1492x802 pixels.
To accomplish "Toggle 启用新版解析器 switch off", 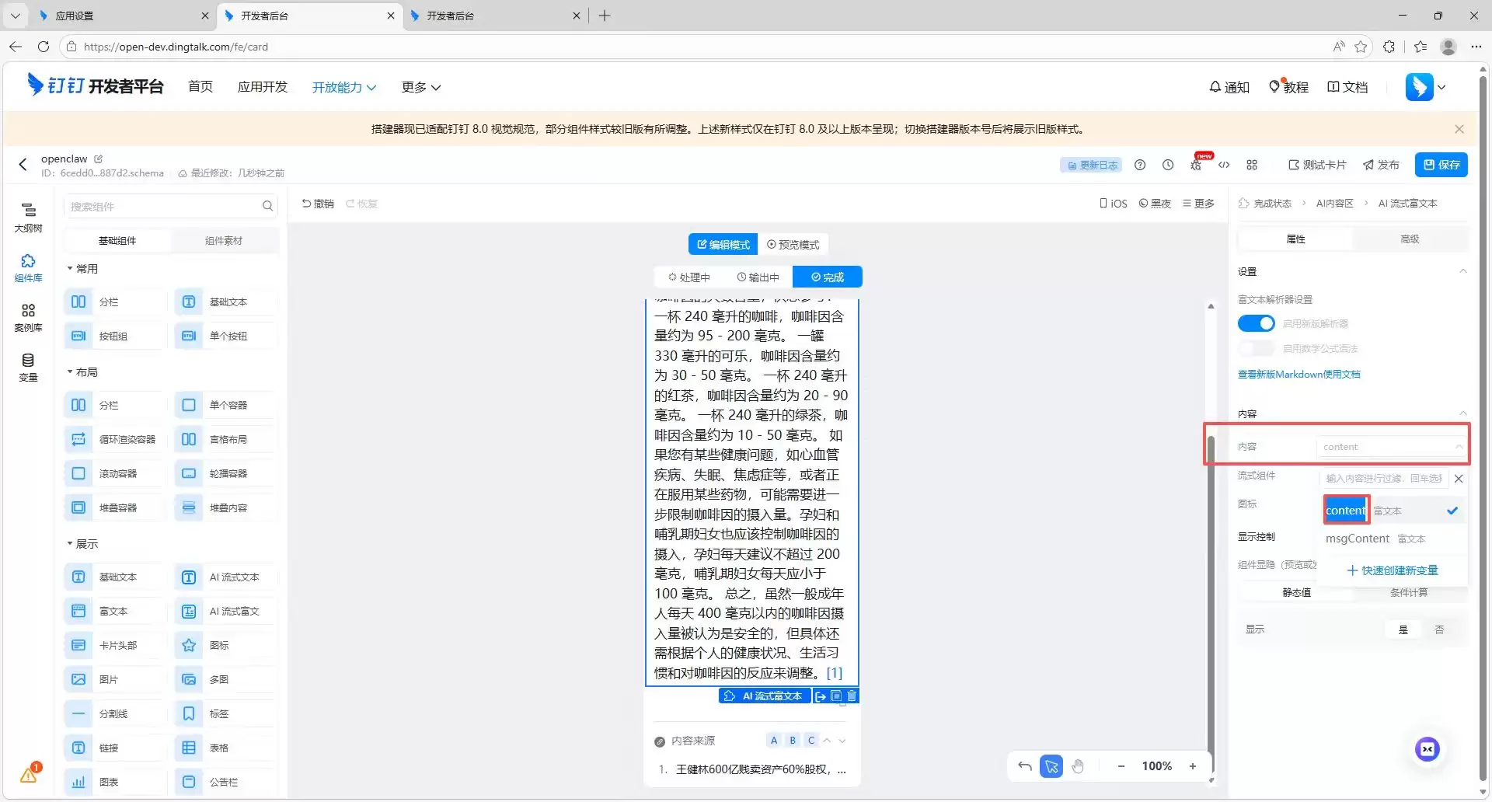I will (1256, 323).
